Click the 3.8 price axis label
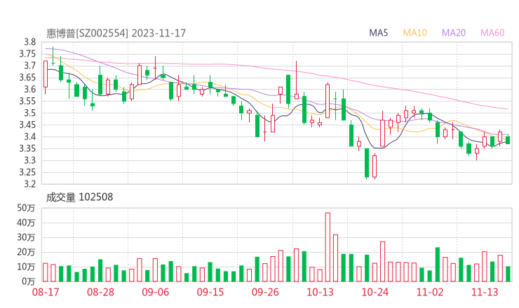 [x=29, y=42]
